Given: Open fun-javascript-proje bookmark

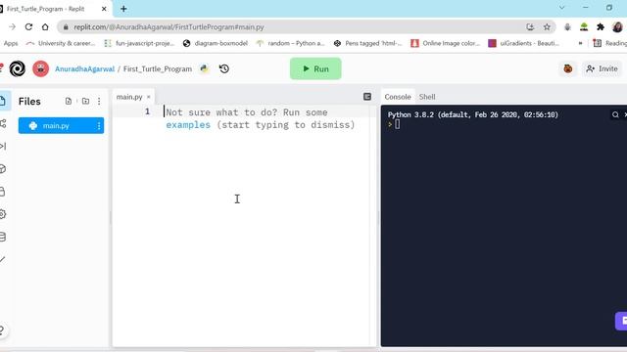Looking at the screenshot, I should [139, 43].
